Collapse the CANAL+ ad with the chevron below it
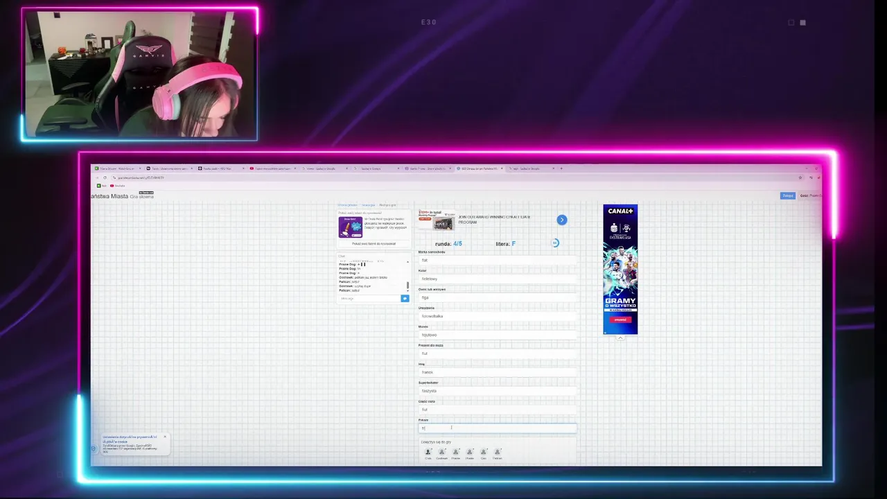 click(x=620, y=338)
